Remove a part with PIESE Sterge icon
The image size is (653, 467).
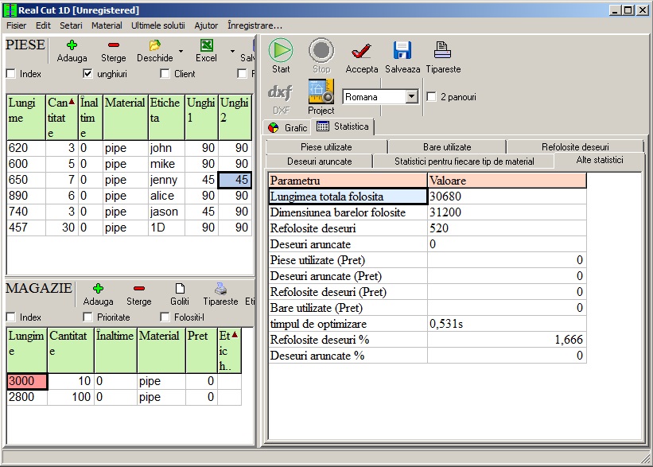[x=114, y=46]
